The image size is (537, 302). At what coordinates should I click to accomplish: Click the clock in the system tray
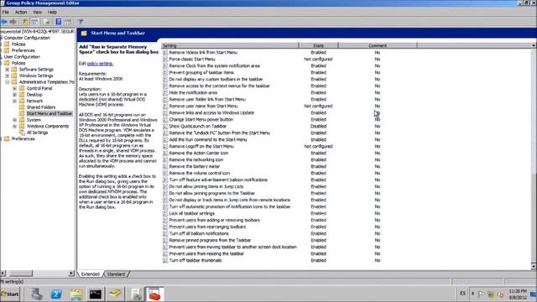(518, 294)
